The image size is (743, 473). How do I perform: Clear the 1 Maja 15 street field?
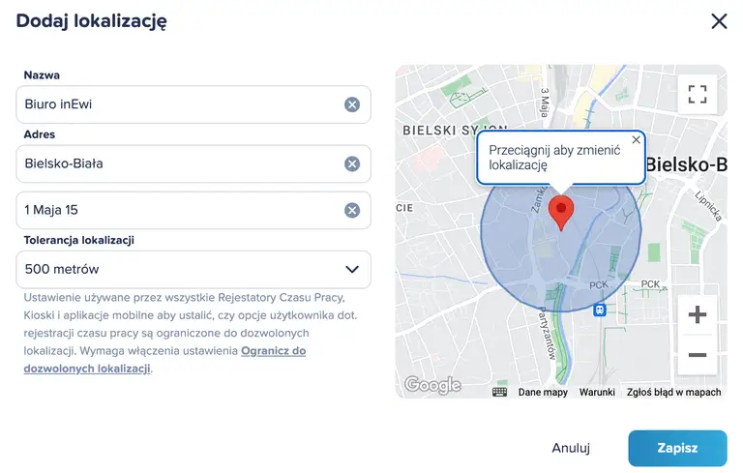pyautogui.click(x=352, y=210)
